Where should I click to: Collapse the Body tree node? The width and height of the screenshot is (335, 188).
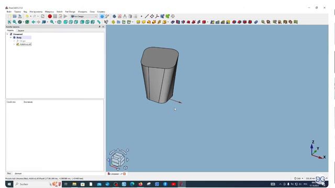tap(11, 38)
